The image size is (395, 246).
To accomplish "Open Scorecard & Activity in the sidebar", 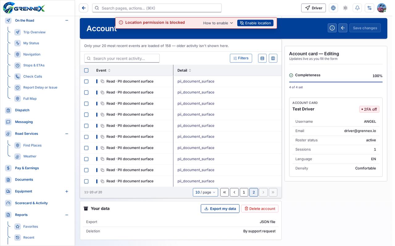I will point(31,203).
